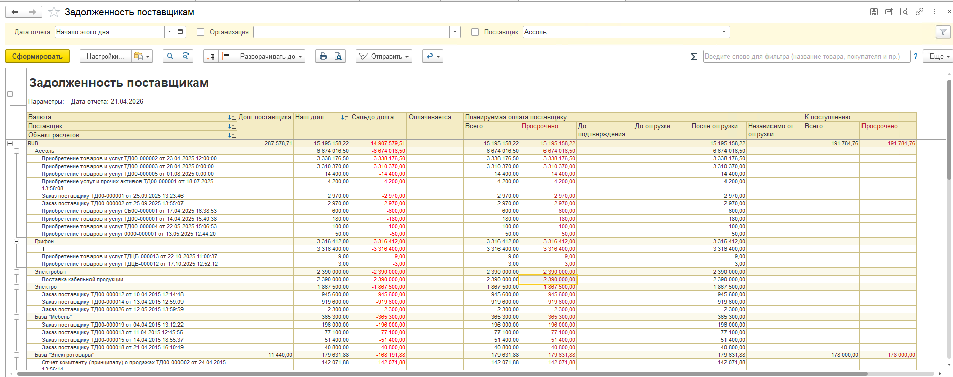Click sort icon in the Поставщик header
The width and height of the screenshot is (953, 377).
coord(232,126)
